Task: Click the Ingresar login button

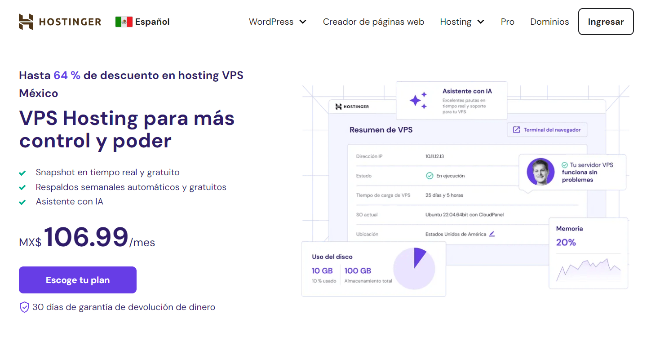Action: [x=606, y=22]
